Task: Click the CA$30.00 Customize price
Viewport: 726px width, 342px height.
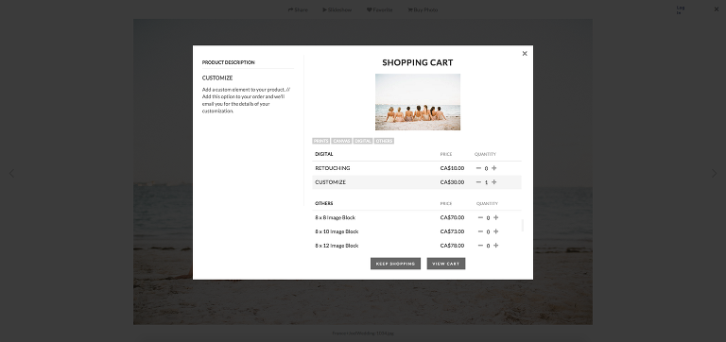Action: point(452,182)
